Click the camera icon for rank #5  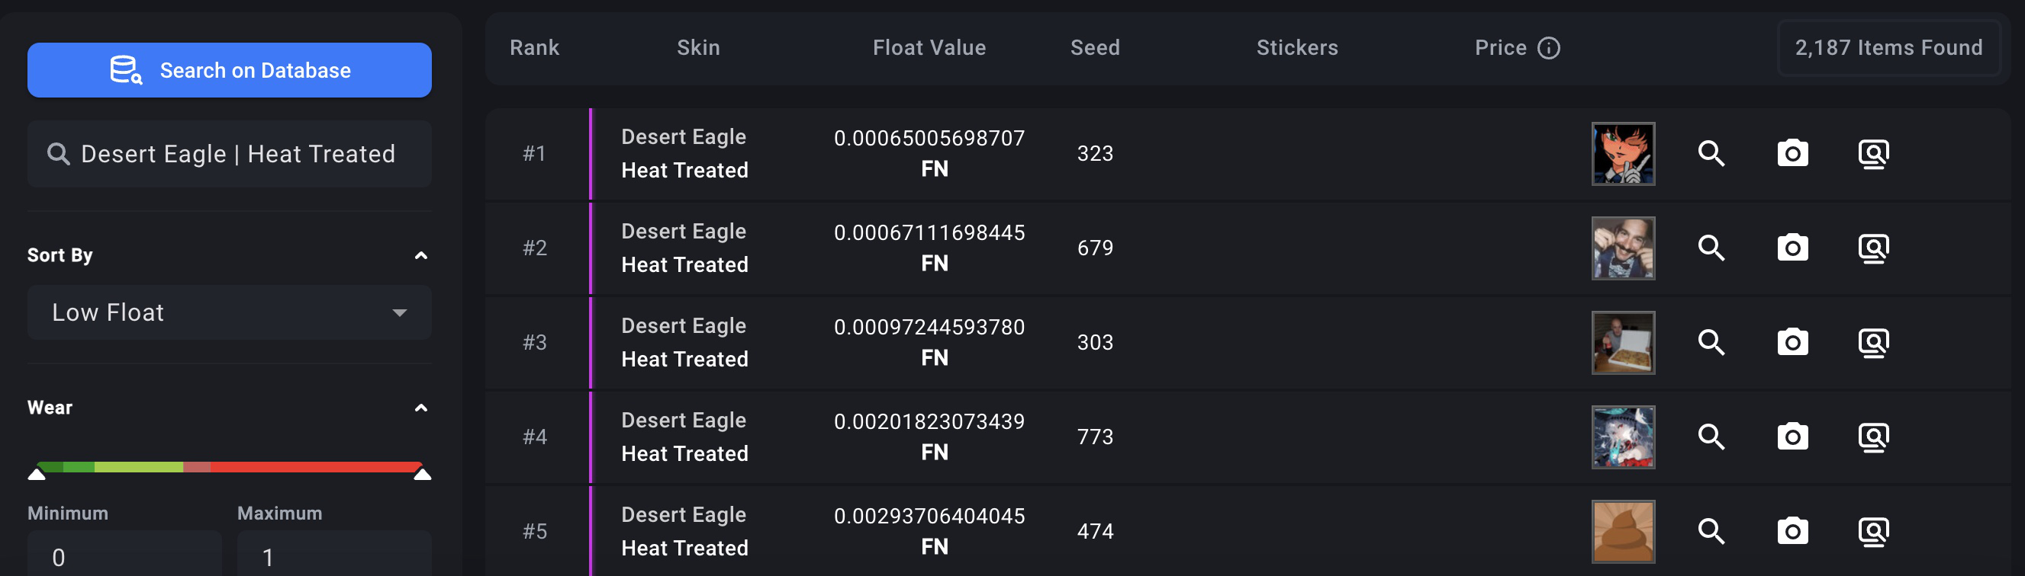[1792, 531]
